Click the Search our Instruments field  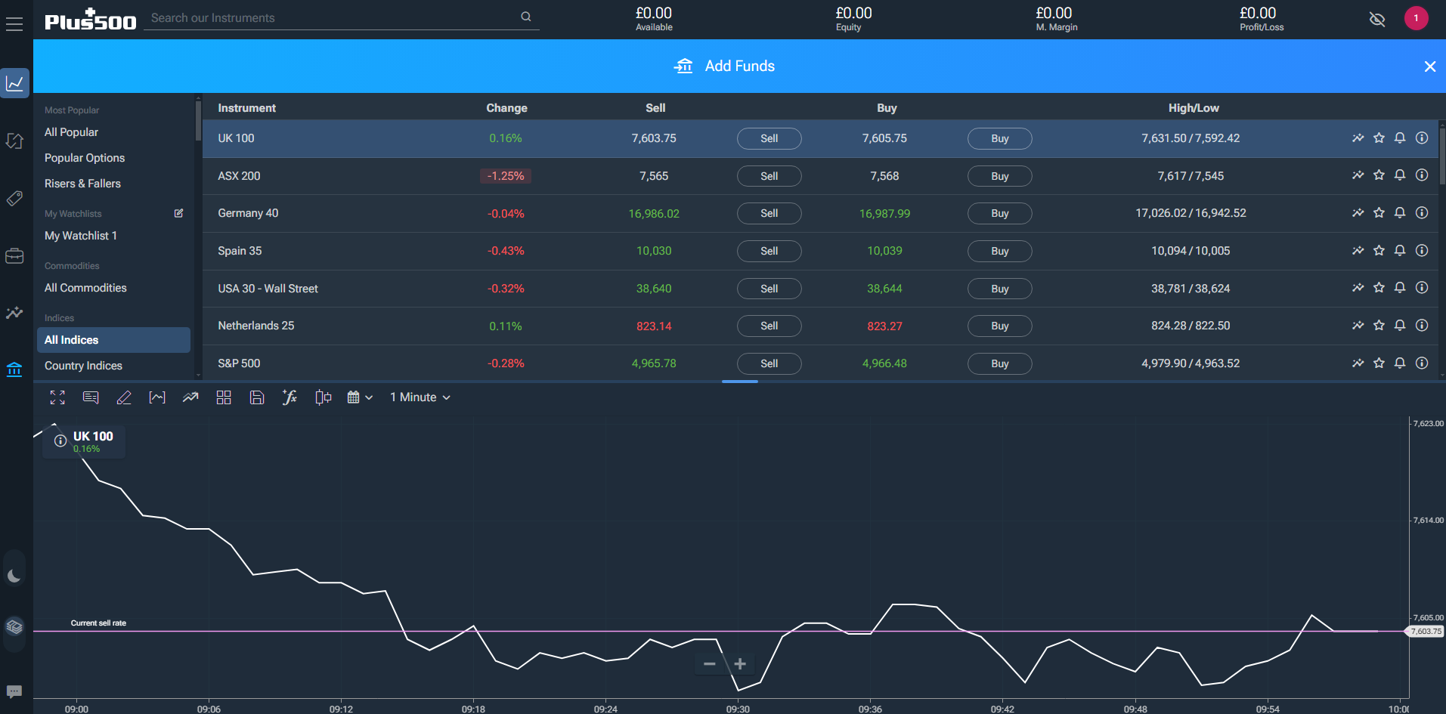[333, 18]
